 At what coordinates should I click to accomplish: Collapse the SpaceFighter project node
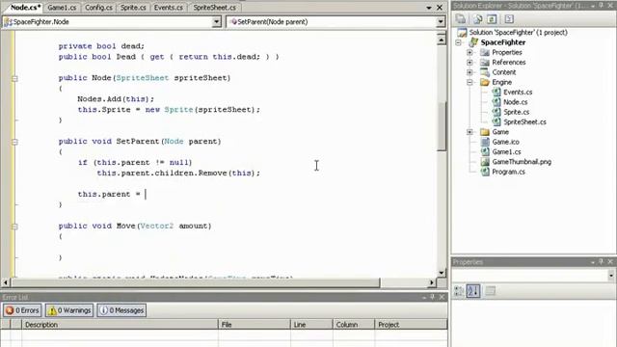click(x=459, y=42)
